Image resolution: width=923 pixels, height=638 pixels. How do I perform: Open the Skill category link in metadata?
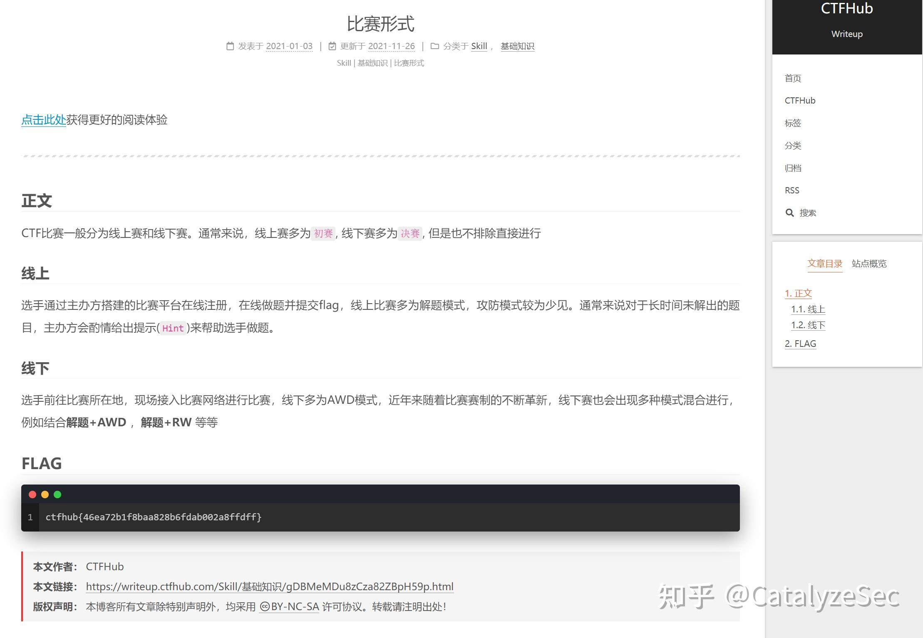click(479, 46)
